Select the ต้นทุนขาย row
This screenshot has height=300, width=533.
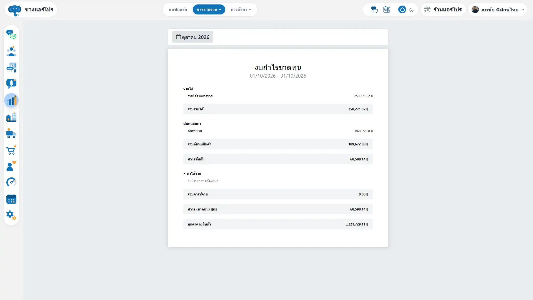(278, 131)
